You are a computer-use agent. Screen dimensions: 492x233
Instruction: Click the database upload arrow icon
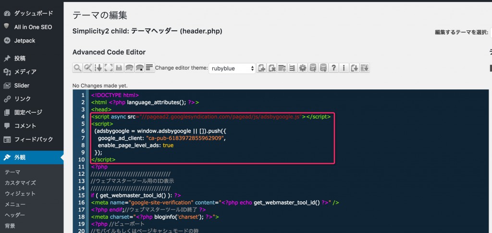click(x=313, y=68)
